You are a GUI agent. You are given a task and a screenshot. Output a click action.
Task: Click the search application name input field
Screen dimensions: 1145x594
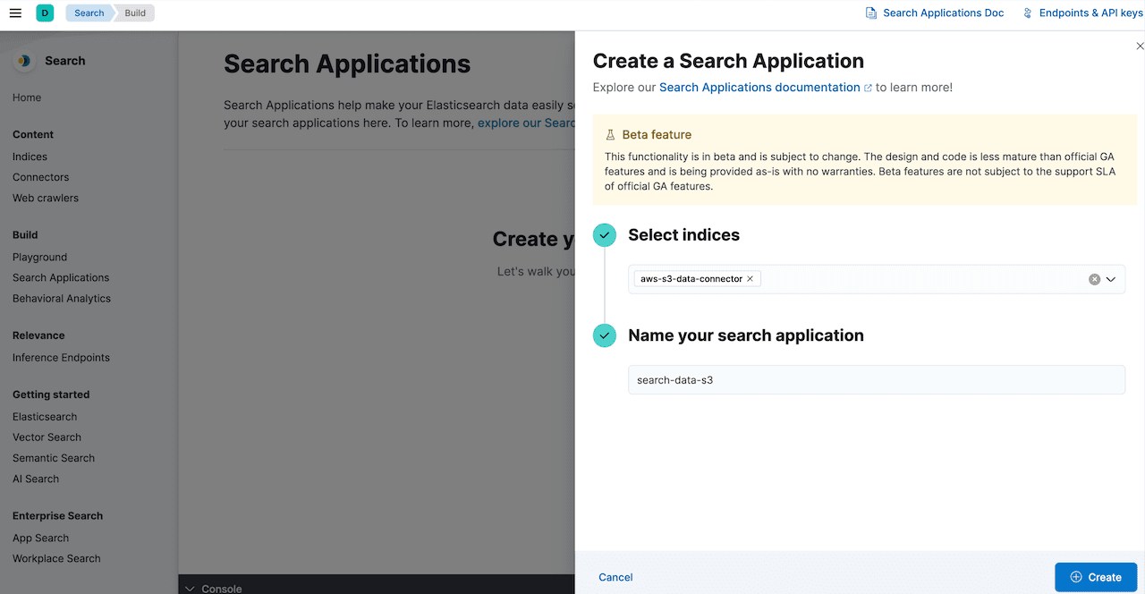(877, 379)
